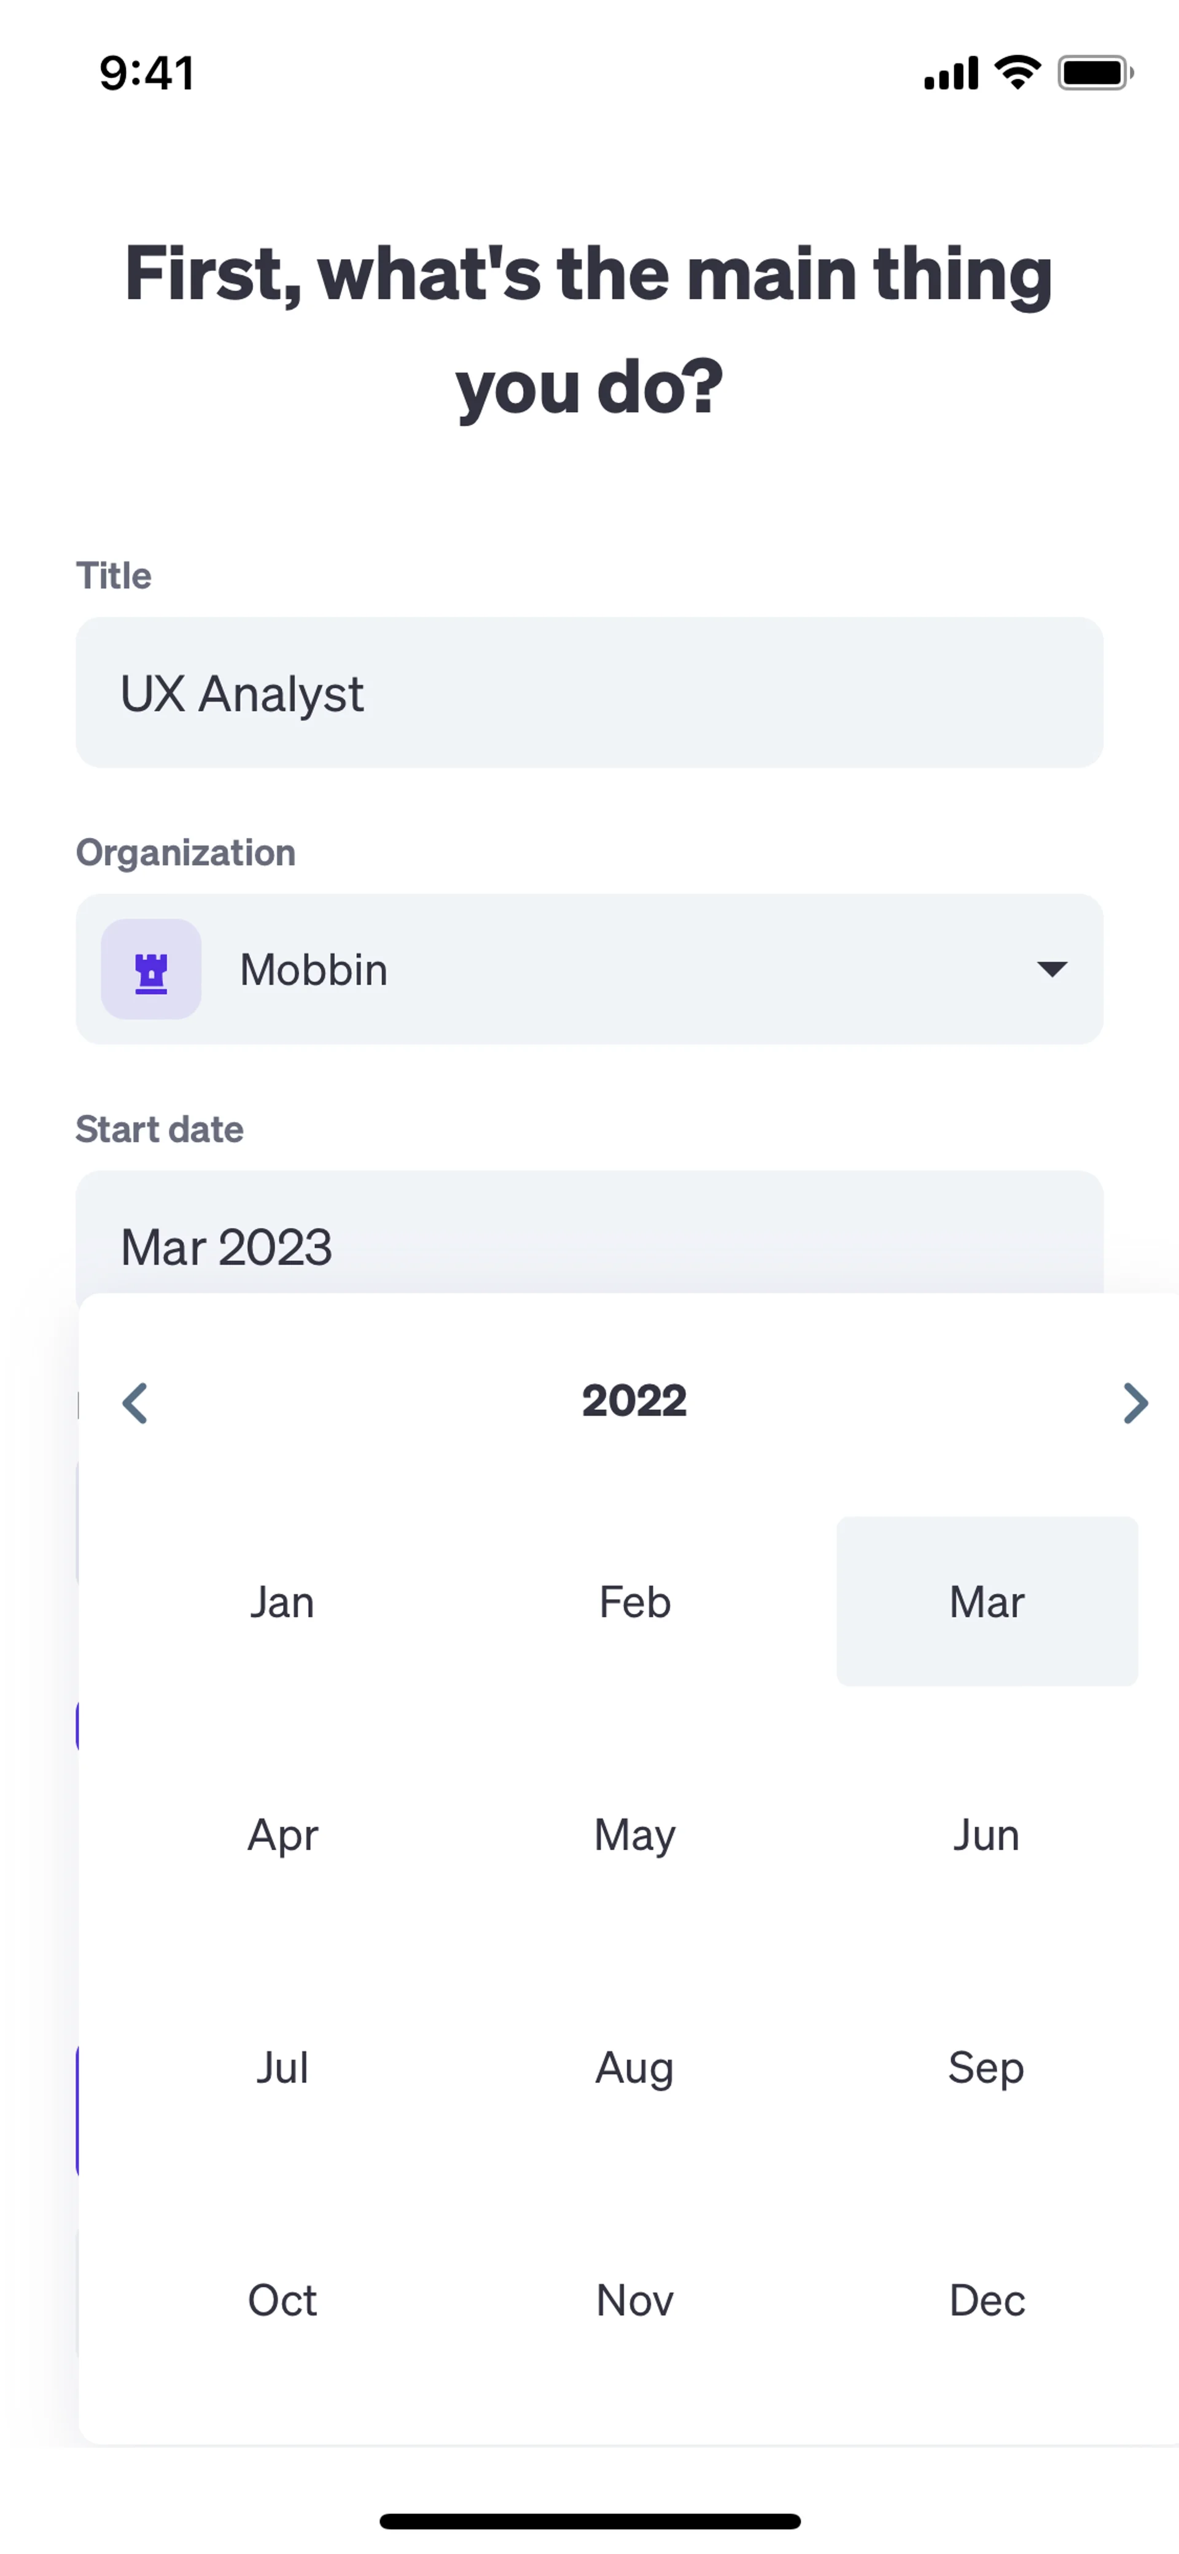Choose Aug in the month picker
The height and width of the screenshot is (2554, 1179).
click(x=635, y=2068)
